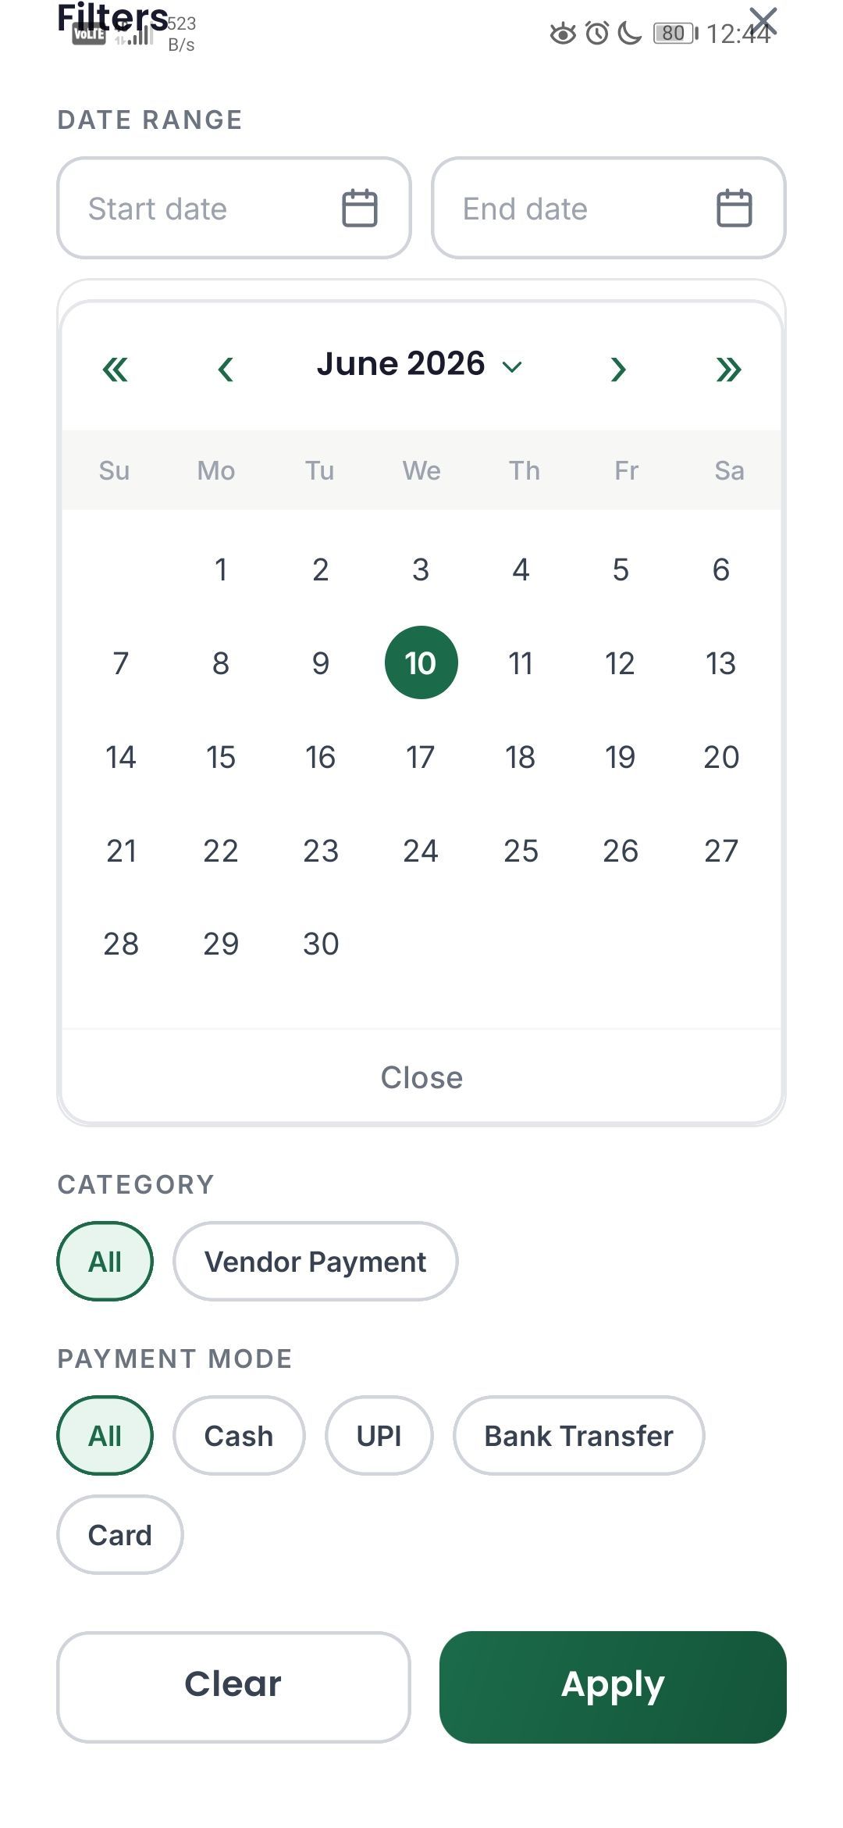
Task: Close the calendar picker
Action: tap(421, 1077)
